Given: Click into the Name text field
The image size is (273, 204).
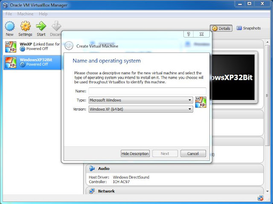Looking at the screenshot, I should coord(147,91).
